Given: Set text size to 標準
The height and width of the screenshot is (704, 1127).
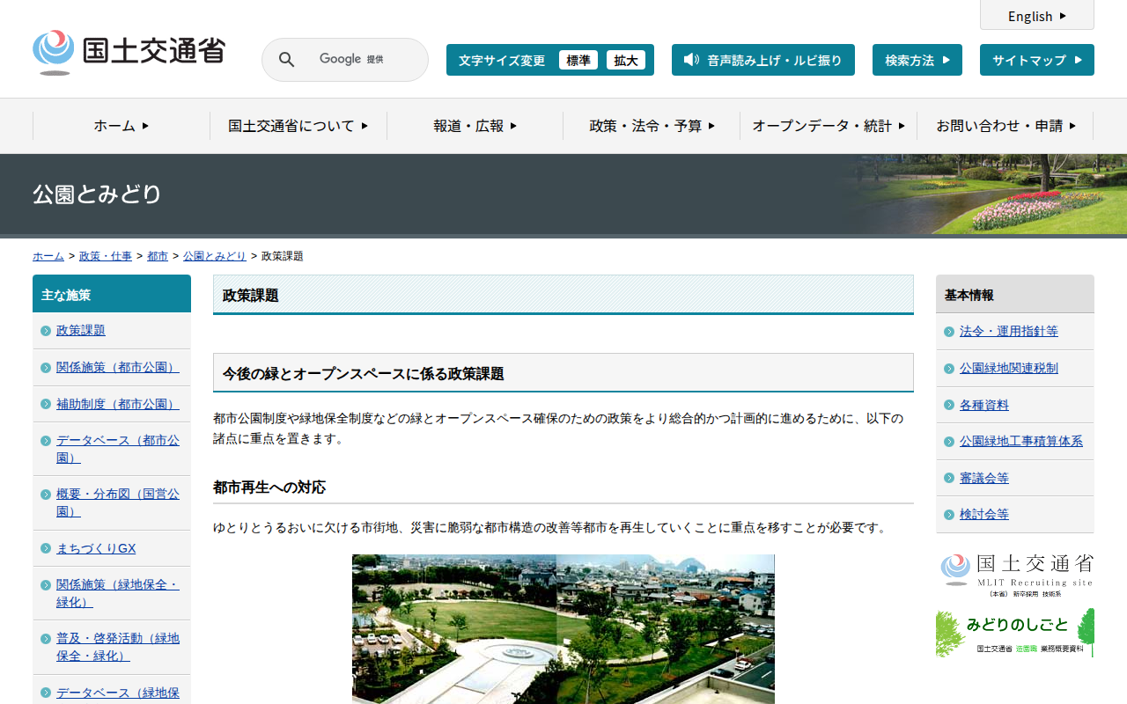Looking at the screenshot, I should (x=578, y=60).
